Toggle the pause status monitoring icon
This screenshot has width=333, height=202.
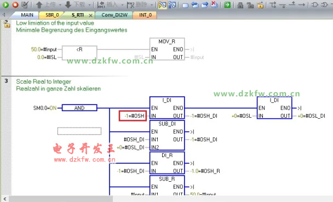click(x=172, y=5)
